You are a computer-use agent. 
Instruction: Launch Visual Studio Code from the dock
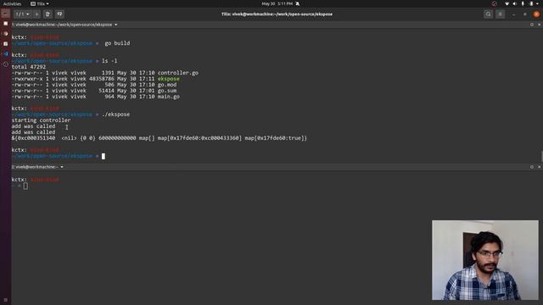pos(6,54)
